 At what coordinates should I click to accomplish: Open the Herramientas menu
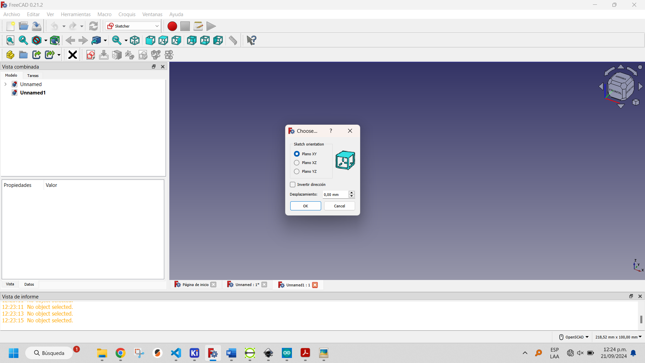tap(76, 14)
